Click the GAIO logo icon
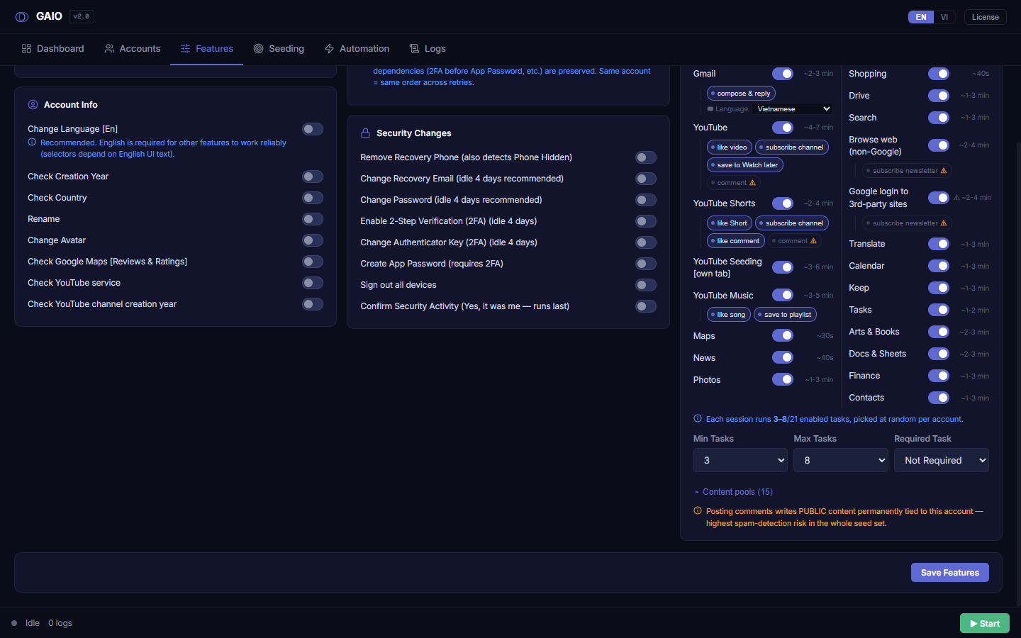This screenshot has width=1021, height=638. coord(22,17)
